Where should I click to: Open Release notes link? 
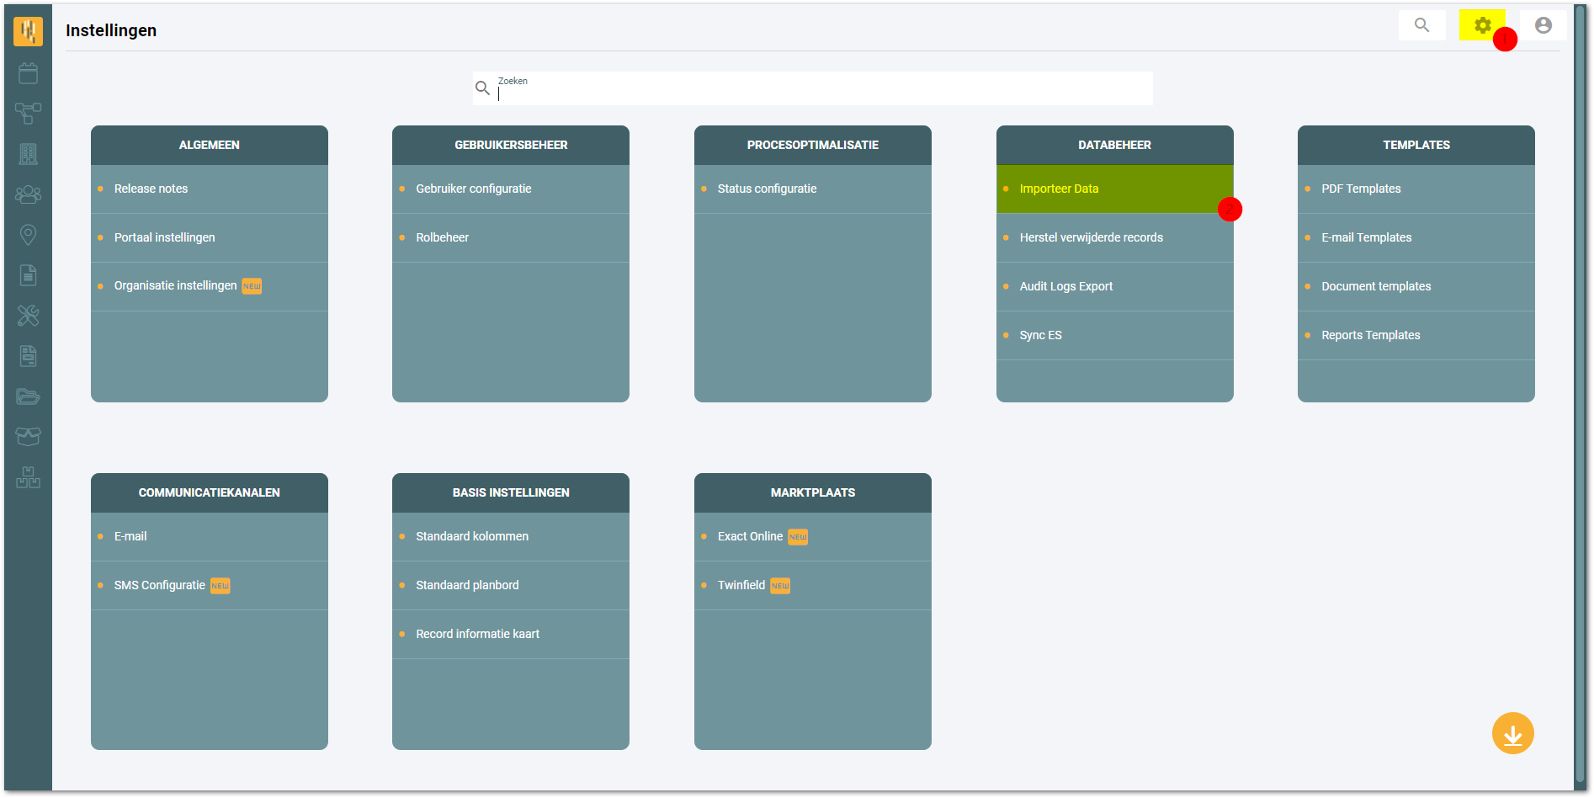point(151,189)
